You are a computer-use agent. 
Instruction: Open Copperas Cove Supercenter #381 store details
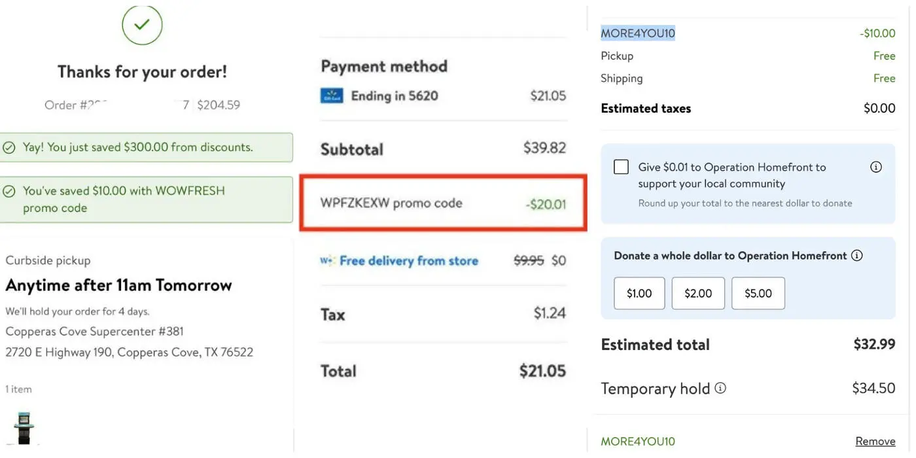(x=95, y=332)
